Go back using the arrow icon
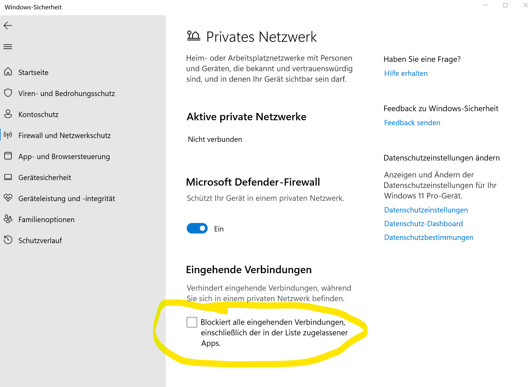This screenshot has width=532, height=387. click(x=8, y=26)
